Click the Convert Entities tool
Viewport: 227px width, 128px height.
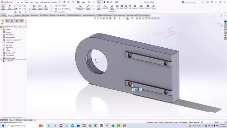[x=40, y=7]
